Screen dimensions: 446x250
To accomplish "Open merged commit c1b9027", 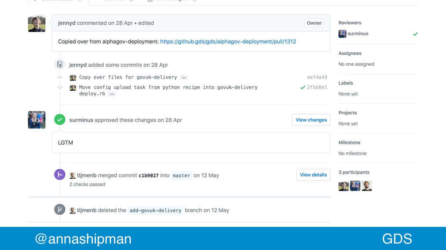I will pos(149,175).
